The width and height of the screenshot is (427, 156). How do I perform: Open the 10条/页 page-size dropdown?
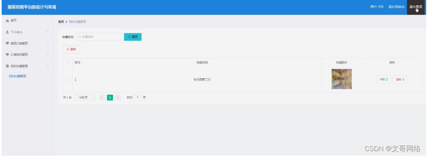(85, 98)
